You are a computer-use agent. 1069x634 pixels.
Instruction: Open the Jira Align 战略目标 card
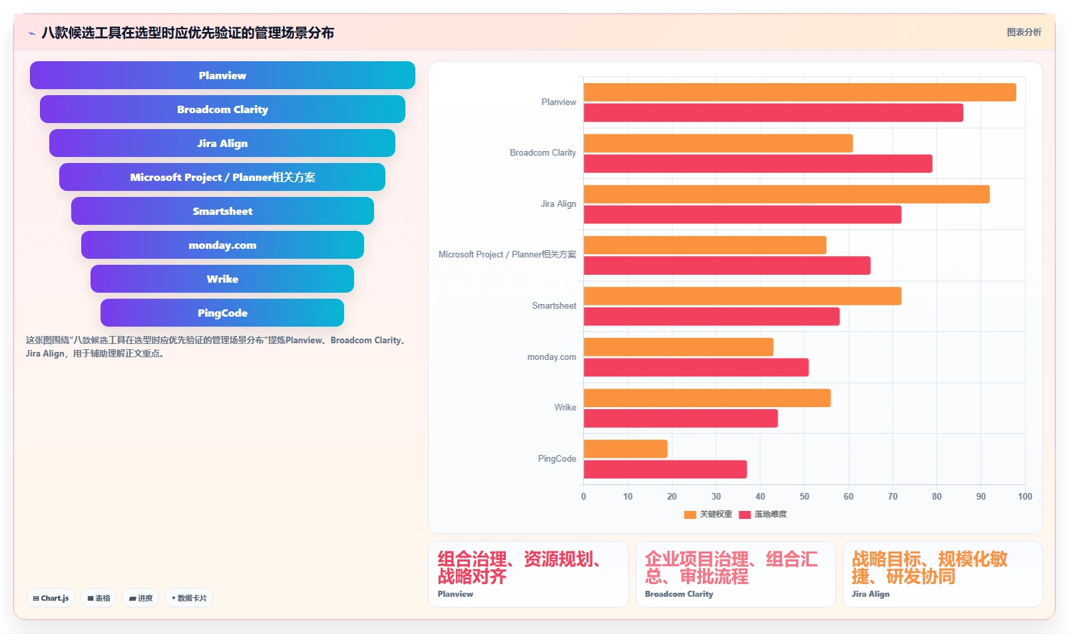point(943,574)
